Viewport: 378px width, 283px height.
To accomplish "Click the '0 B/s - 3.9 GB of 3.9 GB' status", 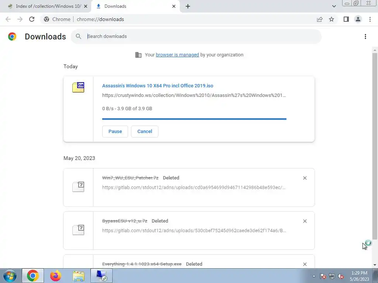I will [x=127, y=109].
